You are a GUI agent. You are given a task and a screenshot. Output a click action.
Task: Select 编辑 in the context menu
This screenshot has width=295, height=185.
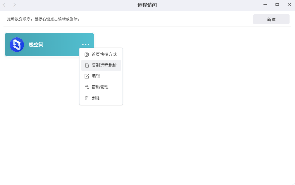[x=96, y=76]
